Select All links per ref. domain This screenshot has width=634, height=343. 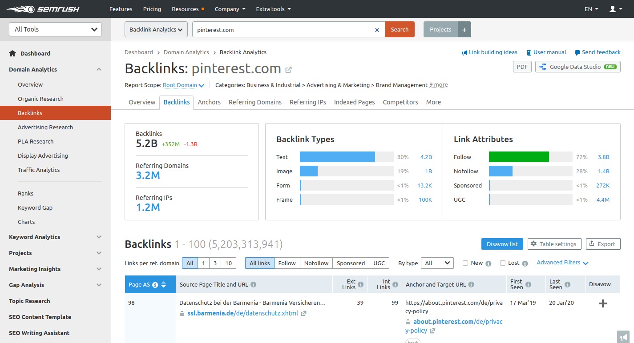click(x=190, y=263)
